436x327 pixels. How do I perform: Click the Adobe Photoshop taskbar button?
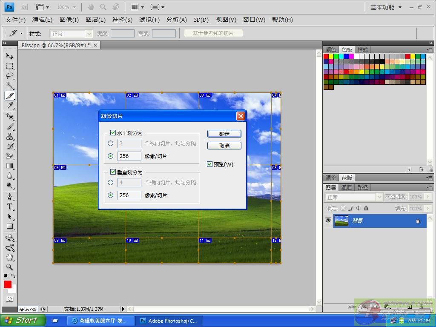pos(169,321)
